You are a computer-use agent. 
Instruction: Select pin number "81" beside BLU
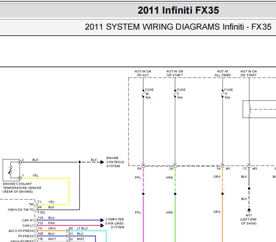click(x=71, y=234)
